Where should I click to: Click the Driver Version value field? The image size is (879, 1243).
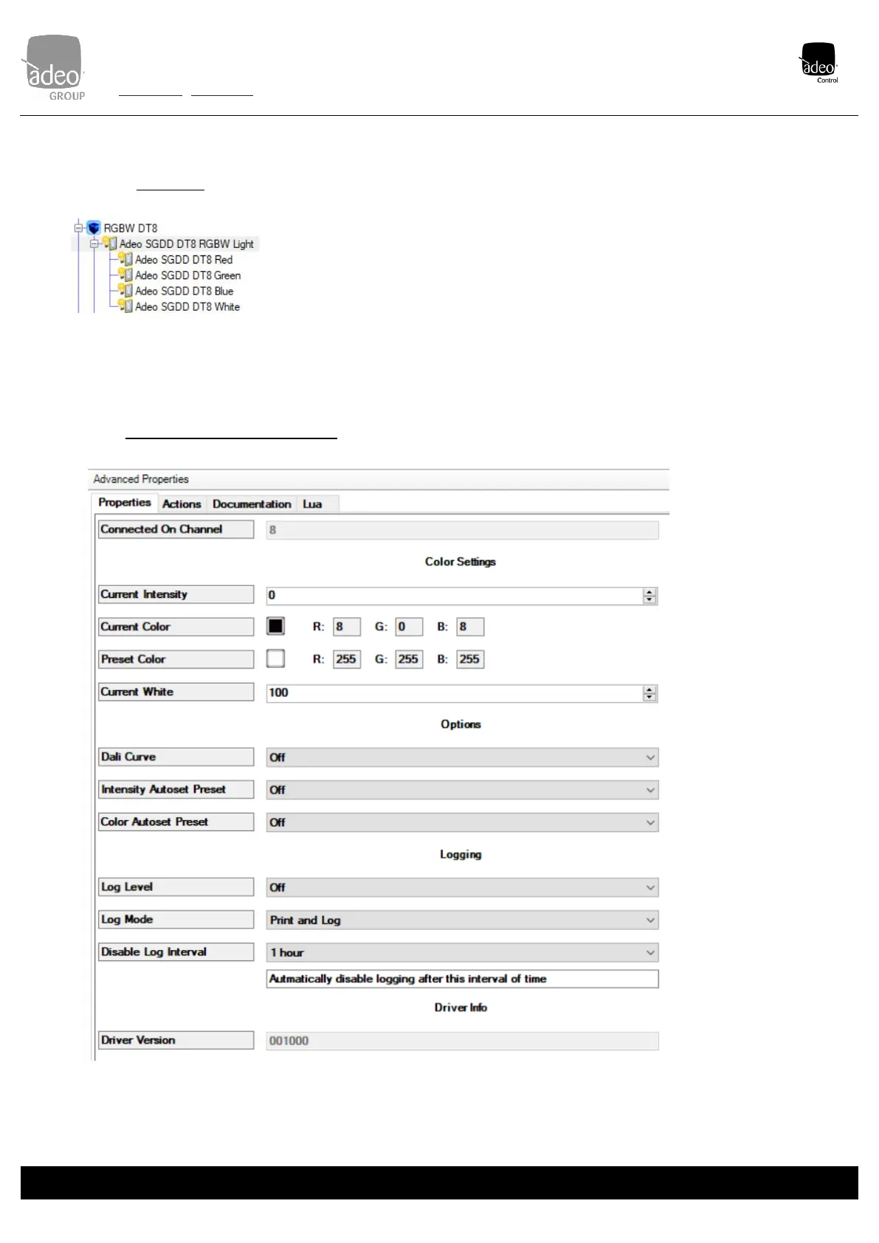pyautogui.click(x=462, y=1041)
